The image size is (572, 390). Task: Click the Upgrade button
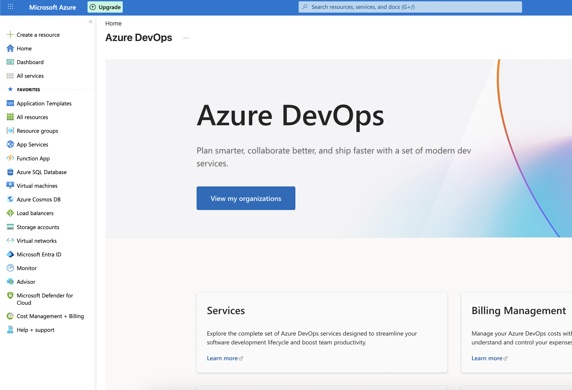105,7
